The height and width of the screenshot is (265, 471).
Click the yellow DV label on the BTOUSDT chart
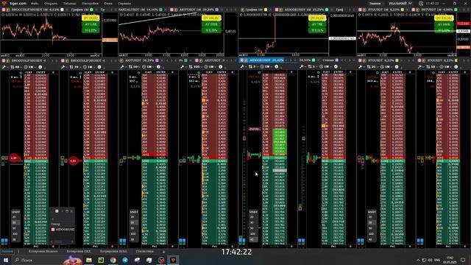click(x=444, y=18)
